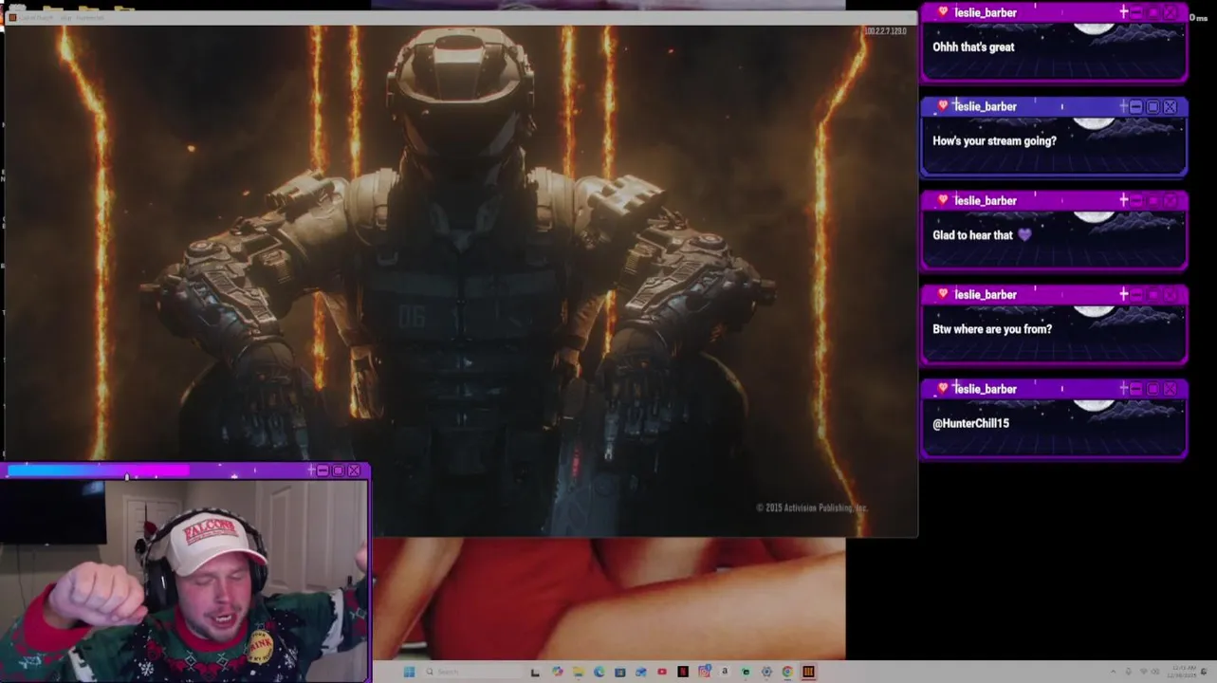Close the "@HunterChill15" chat widget
1217x683 pixels.
coord(1170,389)
